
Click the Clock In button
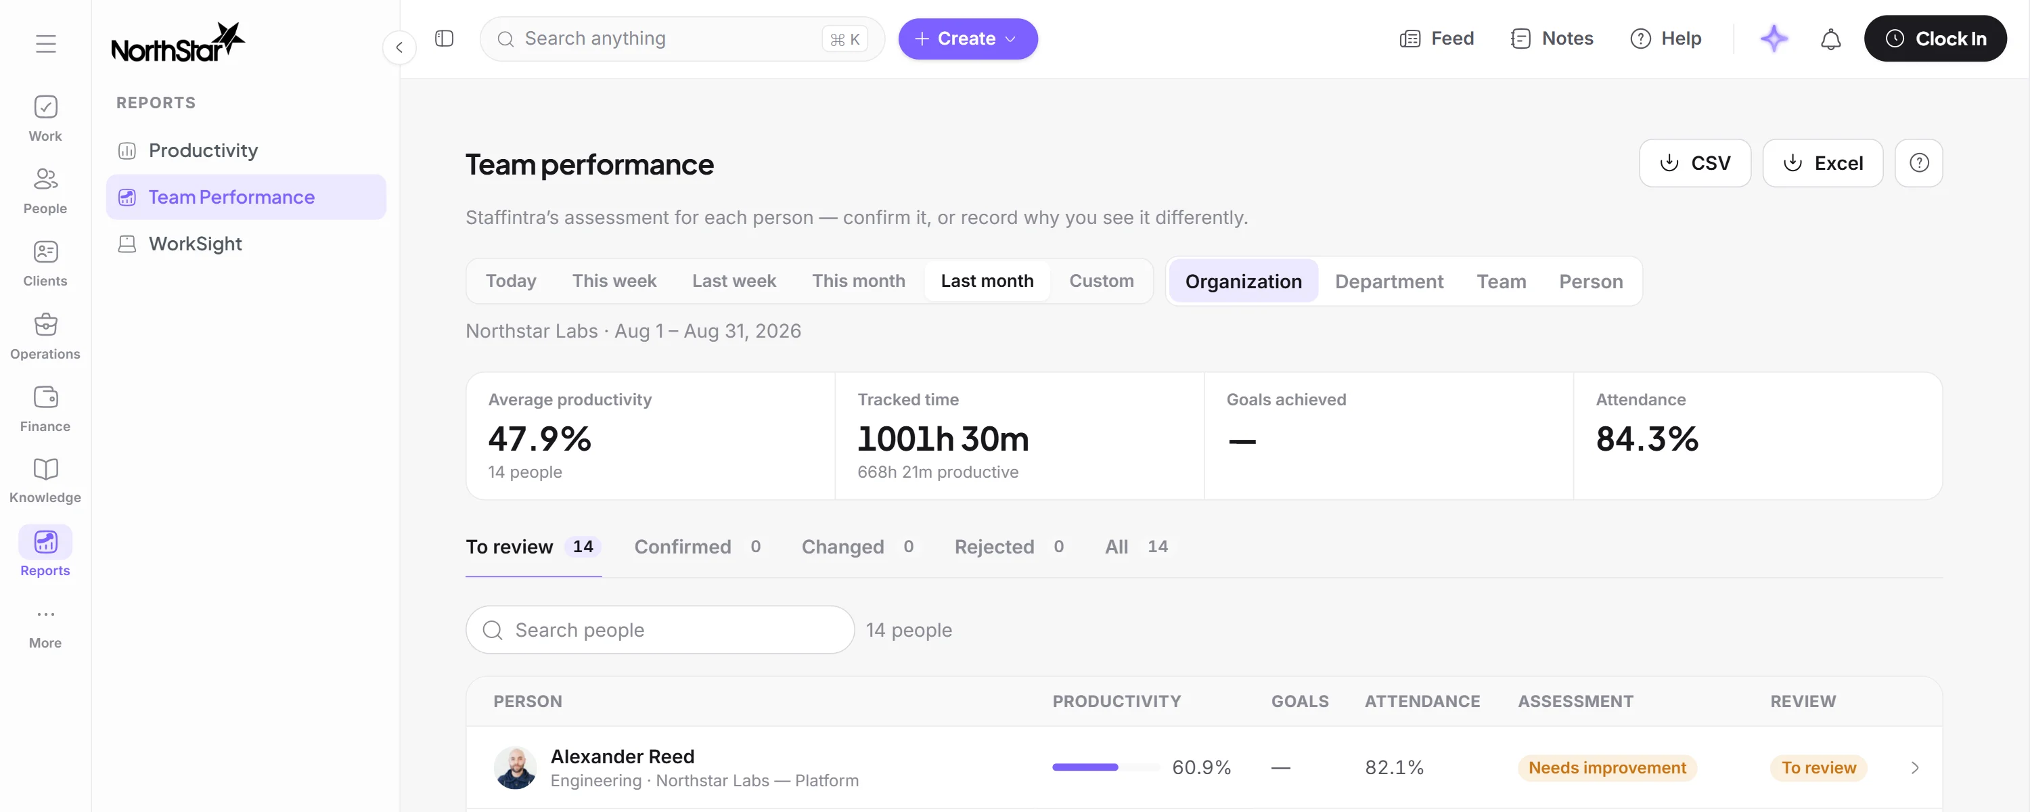(x=1935, y=39)
